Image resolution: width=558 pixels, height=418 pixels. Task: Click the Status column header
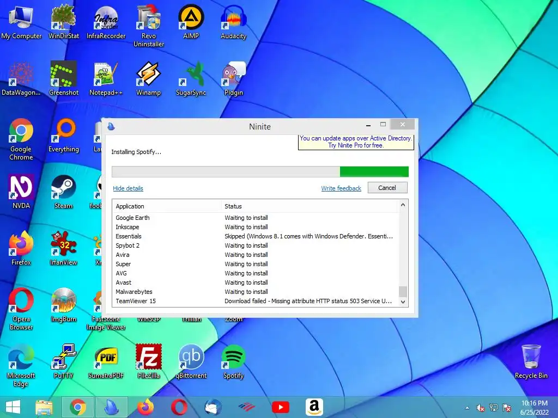coord(309,206)
